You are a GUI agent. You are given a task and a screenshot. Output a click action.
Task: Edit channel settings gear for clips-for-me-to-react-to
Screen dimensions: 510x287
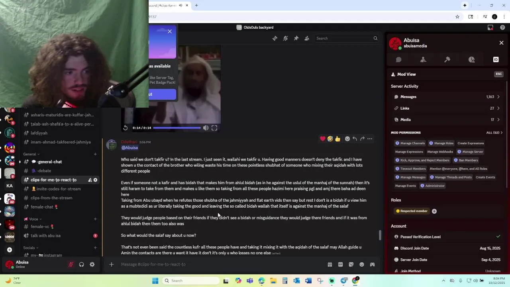click(x=95, y=180)
